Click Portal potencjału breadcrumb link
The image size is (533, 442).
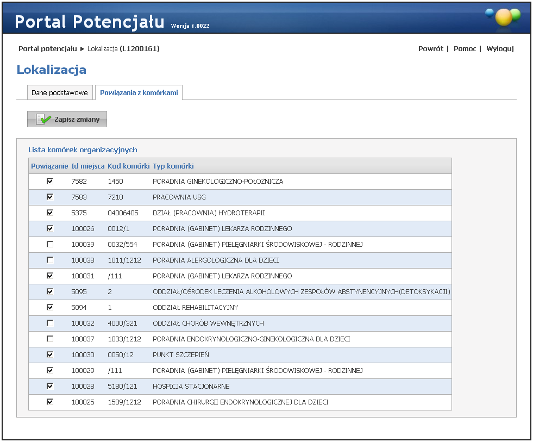[47, 48]
